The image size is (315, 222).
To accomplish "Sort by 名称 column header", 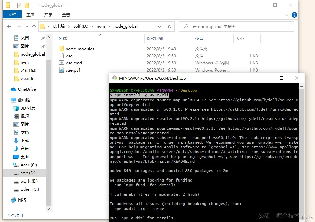I will click(x=63, y=38).
